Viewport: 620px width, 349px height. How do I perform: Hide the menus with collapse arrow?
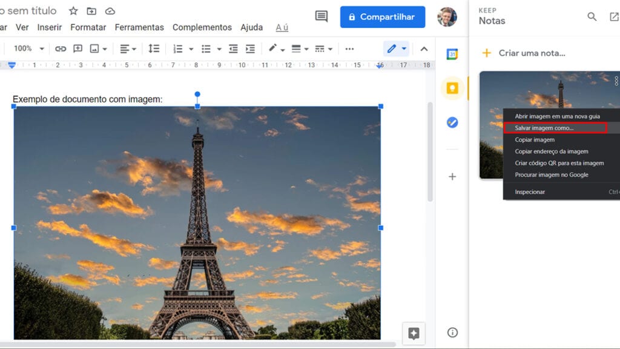[x=424, y=49]
